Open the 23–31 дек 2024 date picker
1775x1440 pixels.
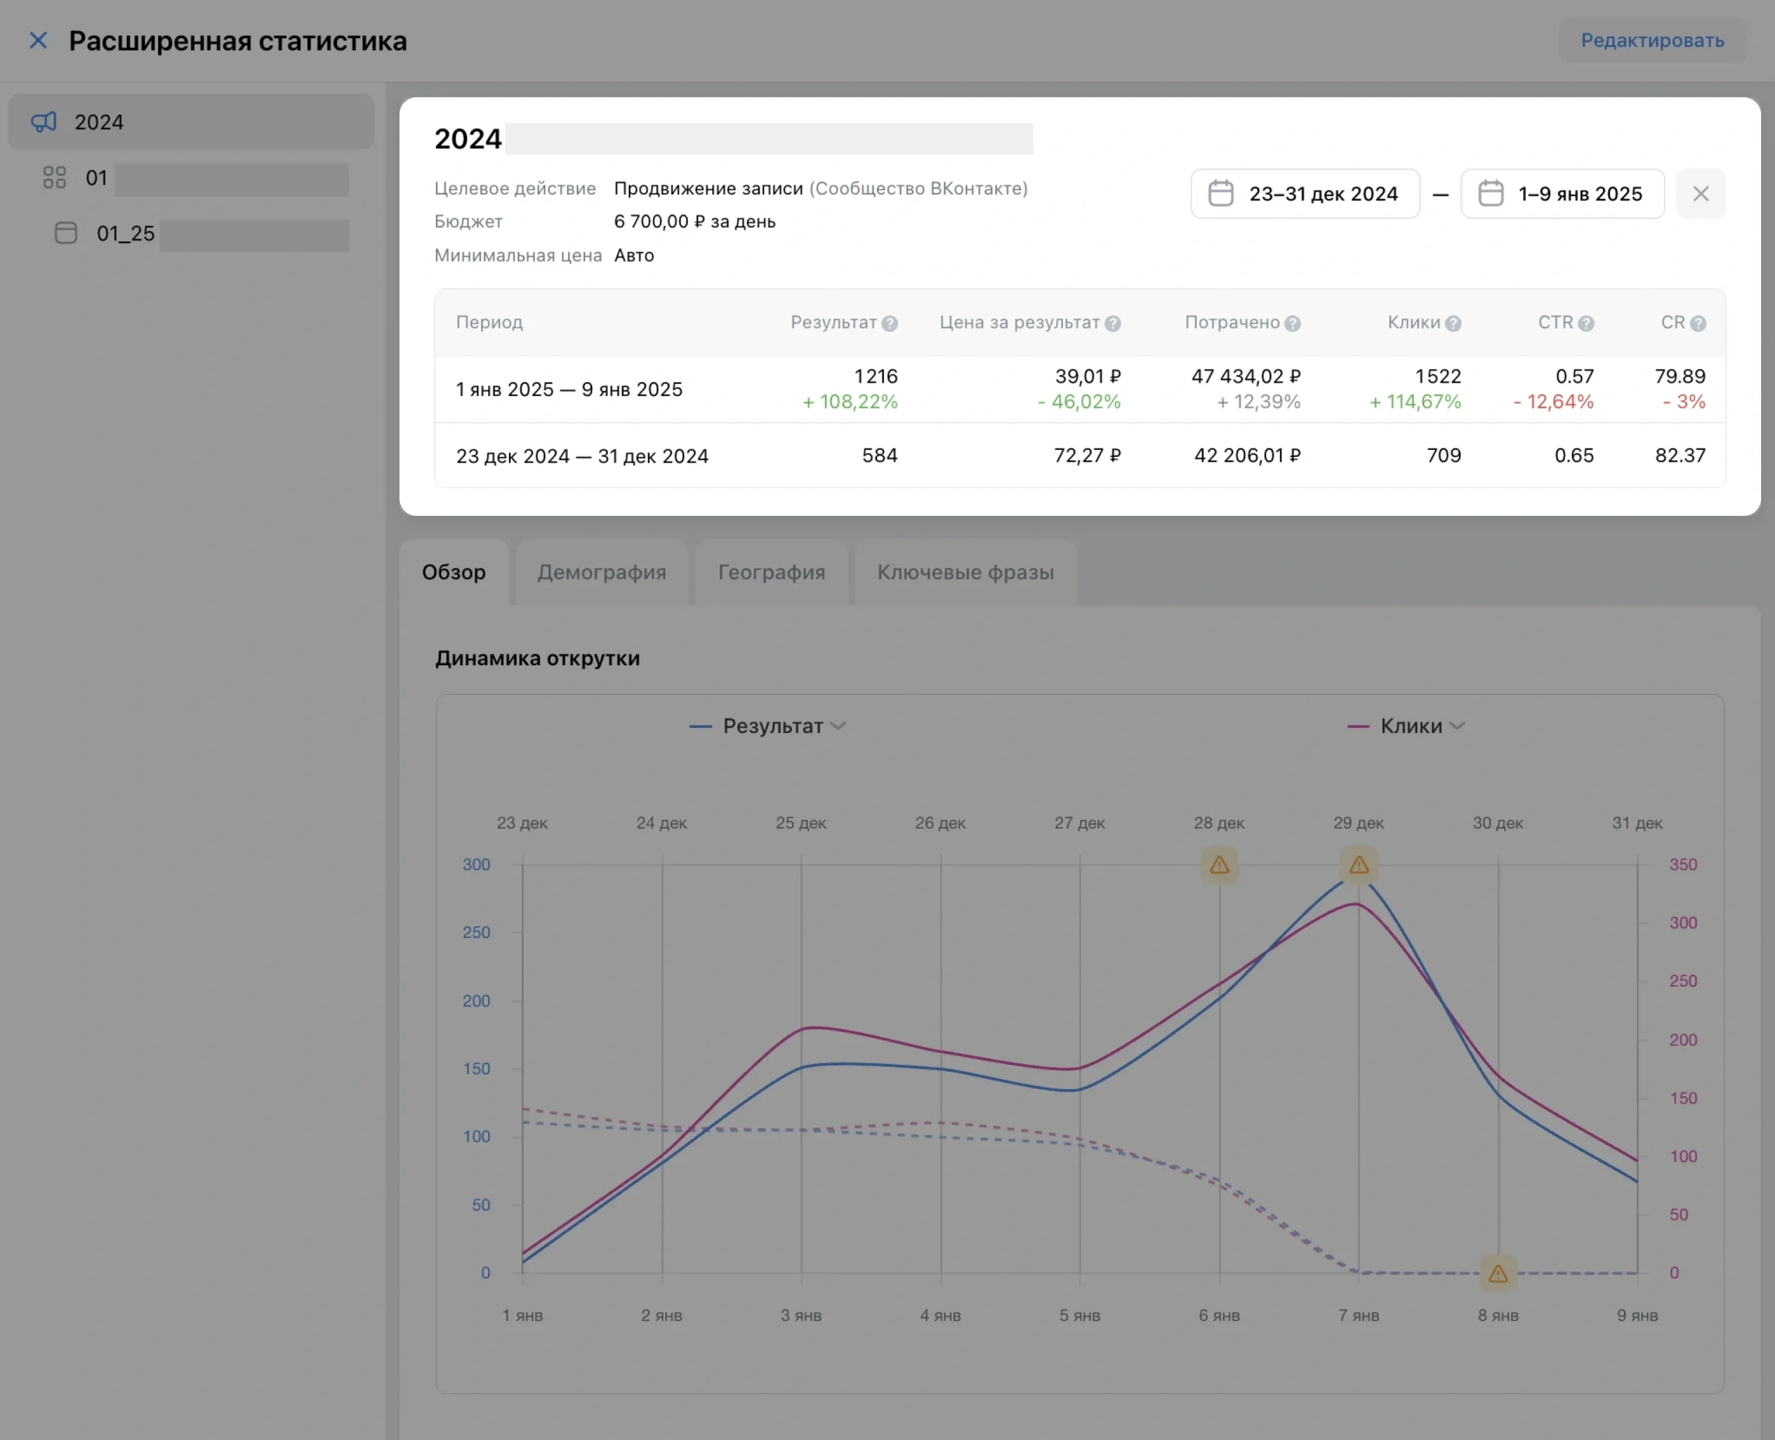[x=1304, y=194]
